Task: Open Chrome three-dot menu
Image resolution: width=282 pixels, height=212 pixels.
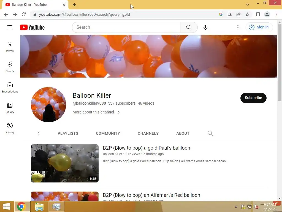Action: tap(276, 14)
